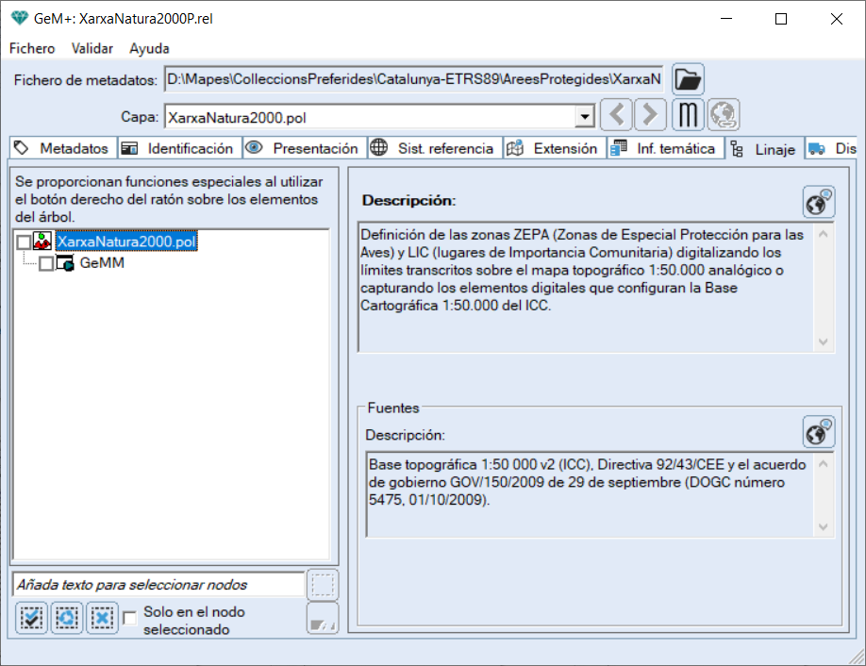Open the Capa dropdown list
The width and height of the screenshot is (866, 666).
585,117
